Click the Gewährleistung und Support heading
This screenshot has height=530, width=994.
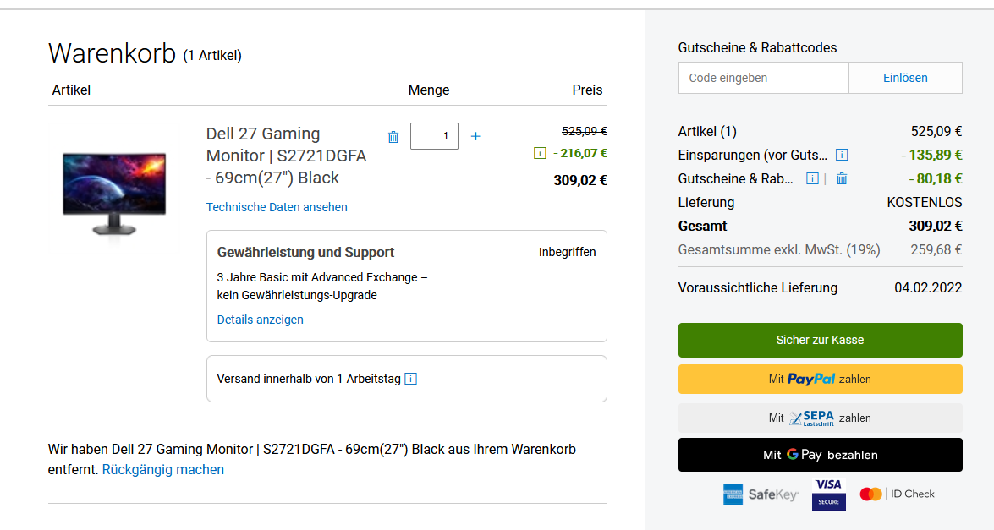coord(305,252)
